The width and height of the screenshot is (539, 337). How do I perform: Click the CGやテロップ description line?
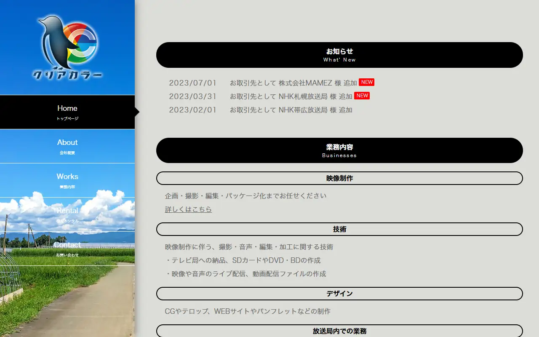pos(248,311)
